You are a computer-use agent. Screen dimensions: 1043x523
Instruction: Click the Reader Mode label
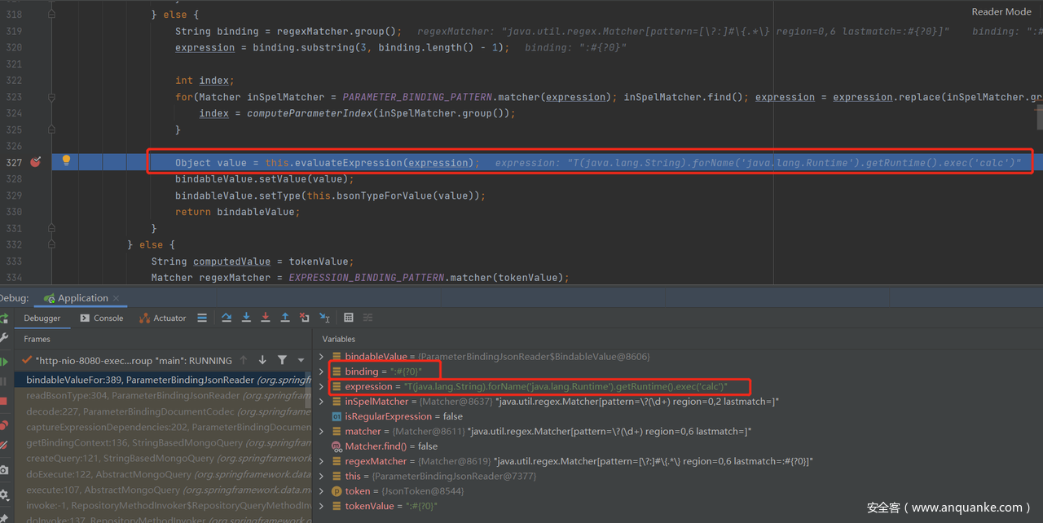(x=1001, y=11)
